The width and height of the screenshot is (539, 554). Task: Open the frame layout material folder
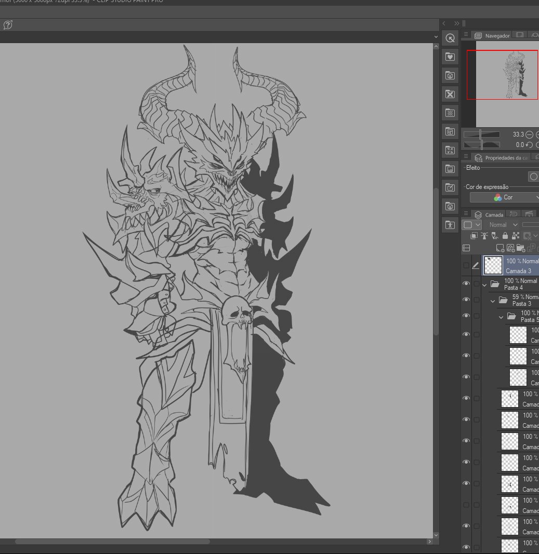450,132
